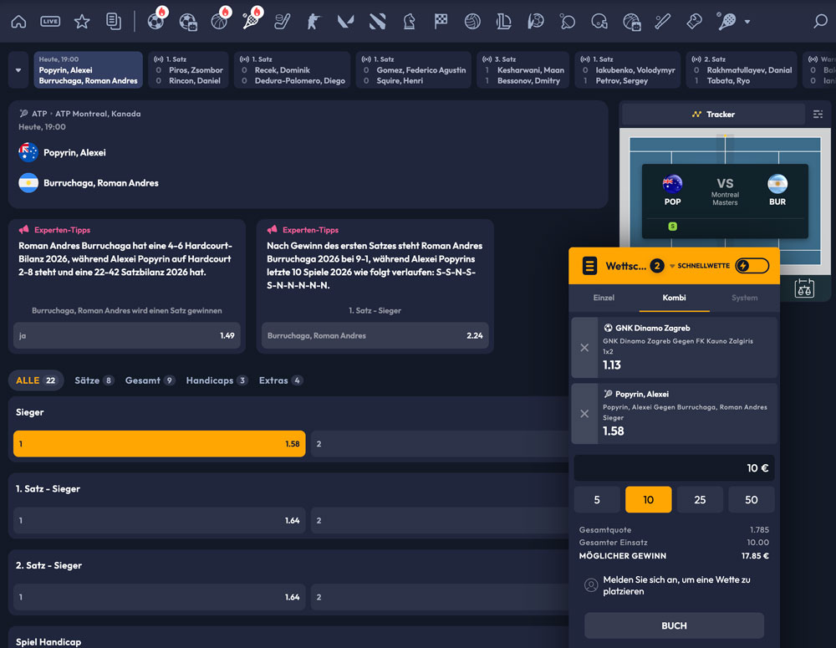Remove GNK Dinamo Zagreb from bet slip
This screenshot has height=648, width=836.
tap(584, 348)
